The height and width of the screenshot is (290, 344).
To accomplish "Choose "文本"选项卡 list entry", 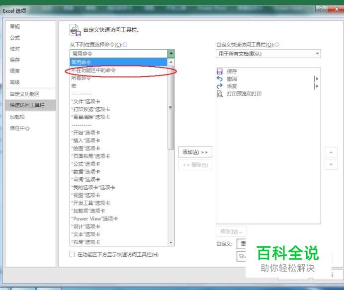I will (x=119, y=234).
